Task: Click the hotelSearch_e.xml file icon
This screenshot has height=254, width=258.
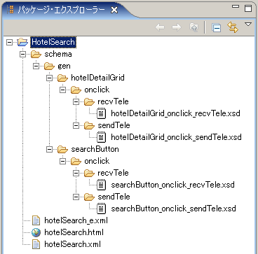Action: coord(36,220)
